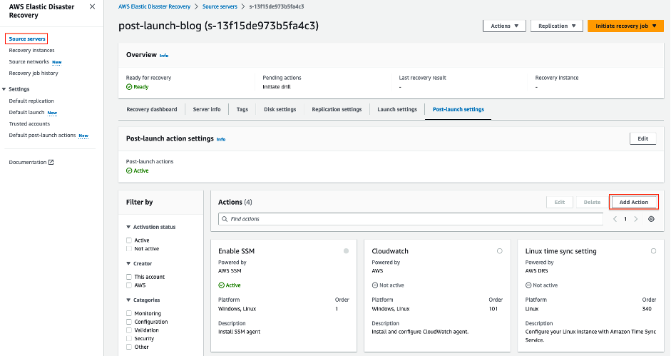The height and width of the screenshot is (356, 671).
Task: Collapse the Activation status filter section
Action: [128, 227]
